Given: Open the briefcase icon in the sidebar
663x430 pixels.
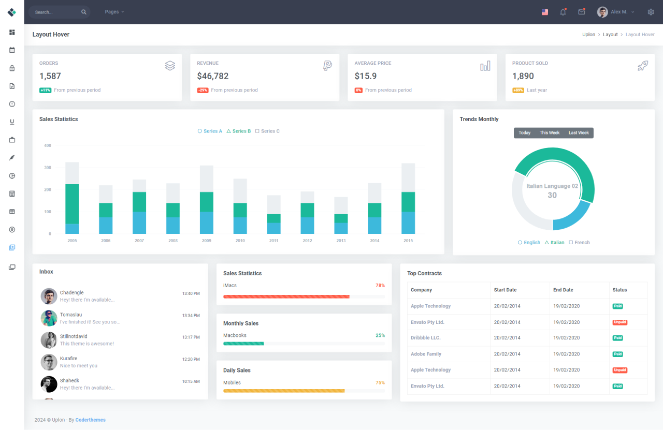Looking at the screenshot, I should [x=12, y=140].
